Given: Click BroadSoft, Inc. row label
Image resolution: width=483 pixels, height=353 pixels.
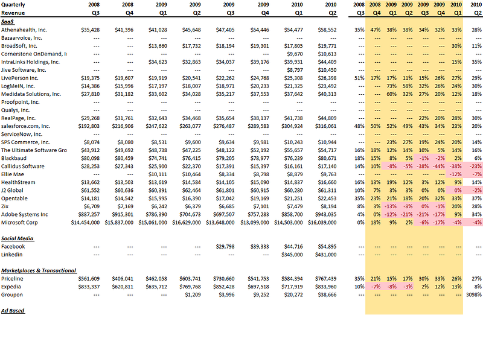Looking at the screenshot, I should click(x=19, y=46).
